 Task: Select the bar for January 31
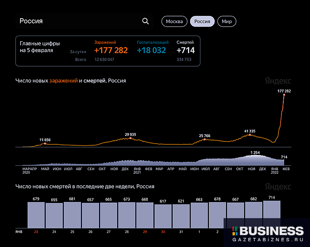coord(181,216)
